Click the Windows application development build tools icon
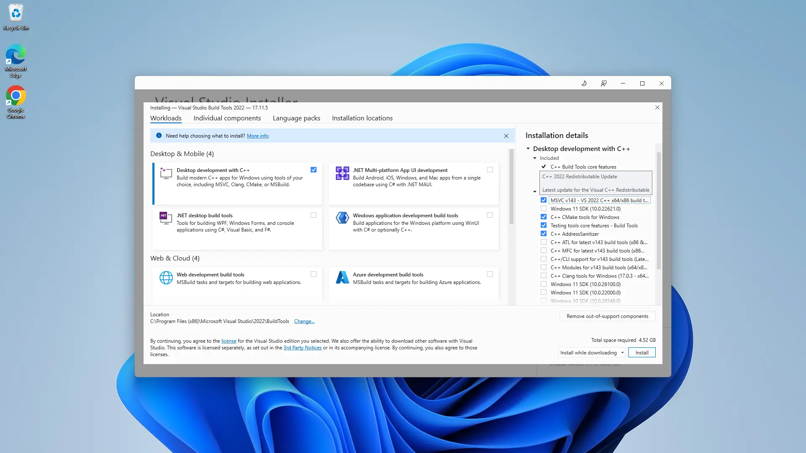This screenshot has height=453, width=806. tap(342, 219)
